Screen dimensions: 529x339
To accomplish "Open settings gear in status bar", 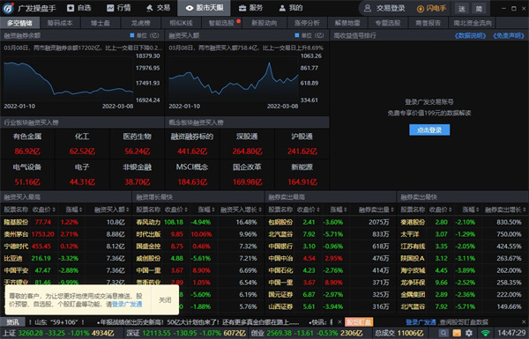I will pos(469,333).
